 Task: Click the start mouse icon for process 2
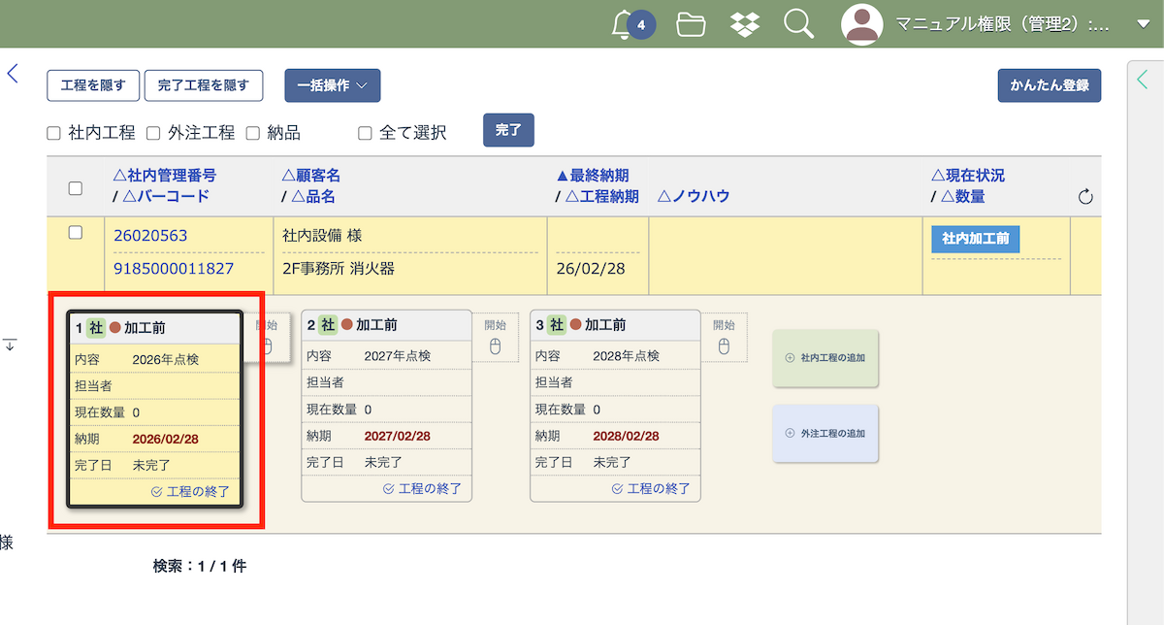tap(496, 345)
